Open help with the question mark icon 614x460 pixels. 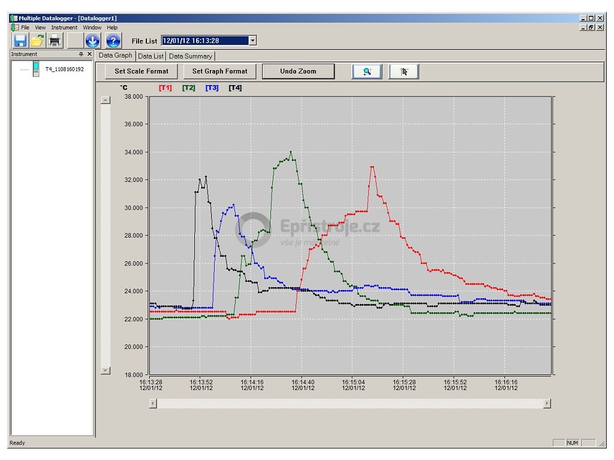click(113, 41)
